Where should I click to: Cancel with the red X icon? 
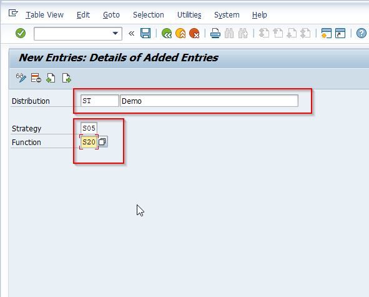194,33
